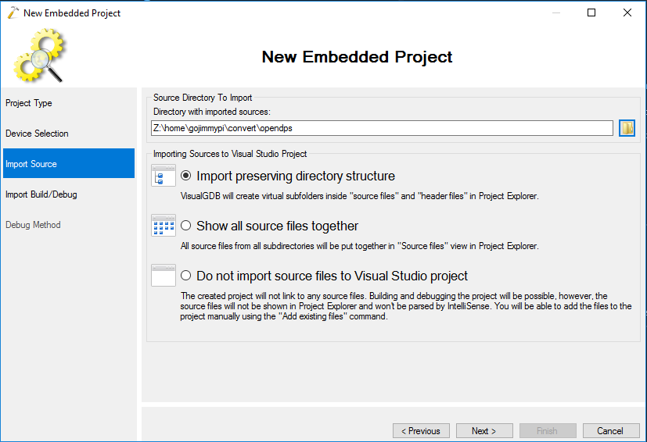Cancel the New Embedded Project wizard

click(x=611, y=431)
